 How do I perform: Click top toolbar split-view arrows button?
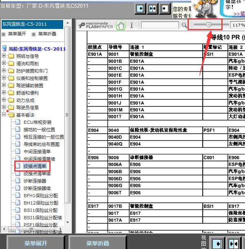152,9
